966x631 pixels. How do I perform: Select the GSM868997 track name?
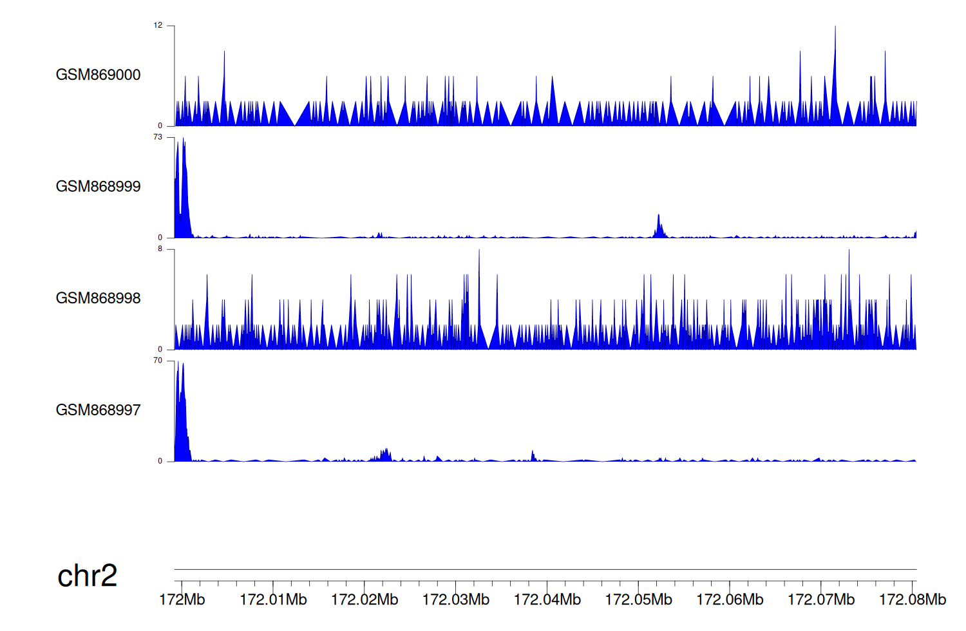point(98,410)
